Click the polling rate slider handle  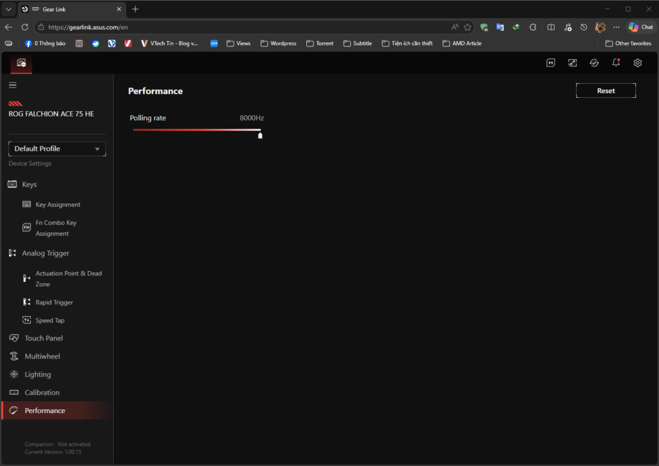[260, 135]
